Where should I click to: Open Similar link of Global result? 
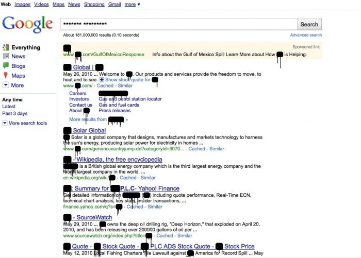[x=125, y=85]
